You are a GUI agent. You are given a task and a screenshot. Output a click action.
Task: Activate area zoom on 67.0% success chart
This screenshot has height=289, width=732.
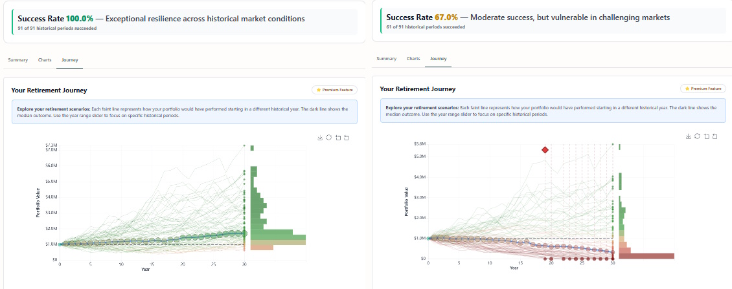(706, 136)
